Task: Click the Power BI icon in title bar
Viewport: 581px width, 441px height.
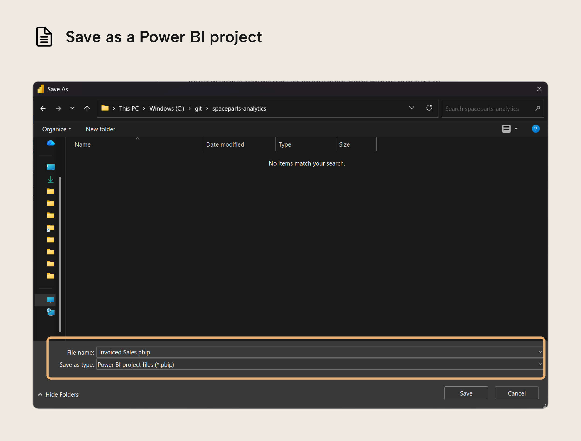Action: [41, 89]
